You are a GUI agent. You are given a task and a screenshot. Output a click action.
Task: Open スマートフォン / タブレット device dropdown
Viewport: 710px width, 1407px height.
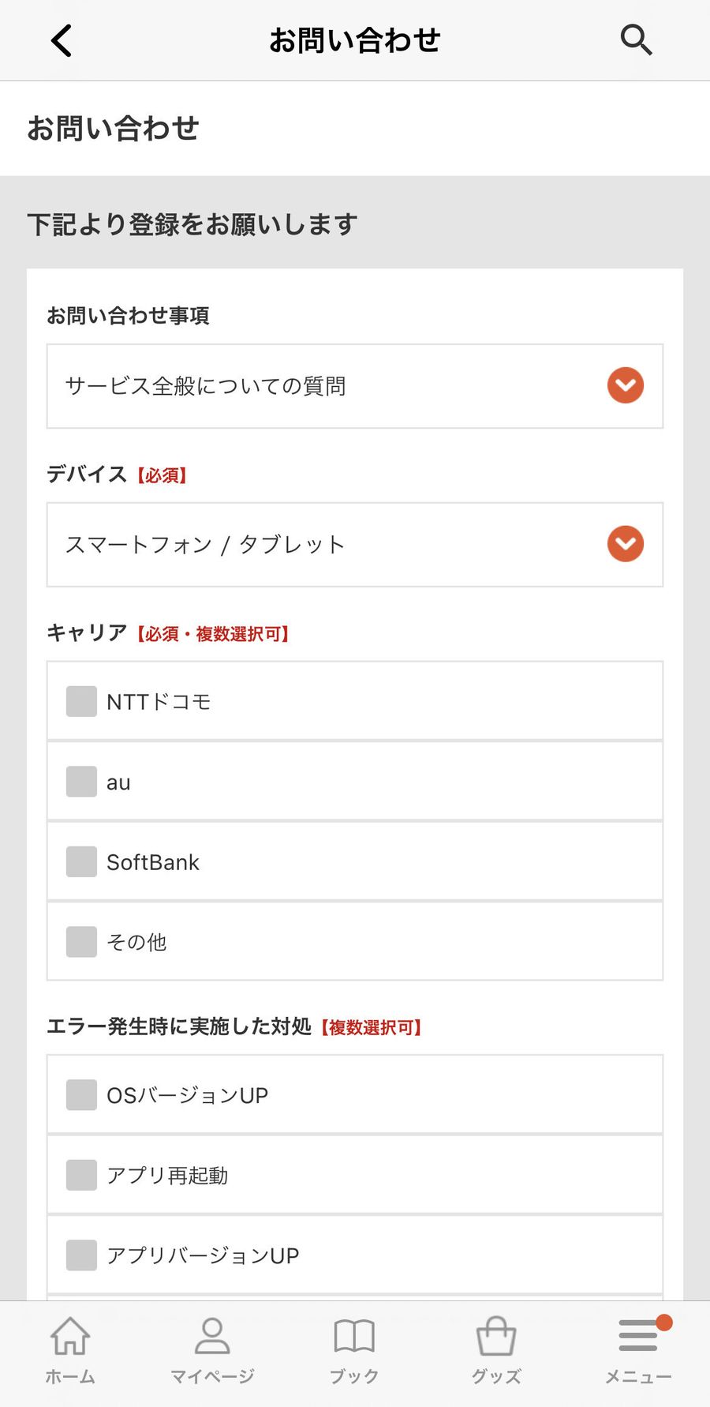pos(355,545)
